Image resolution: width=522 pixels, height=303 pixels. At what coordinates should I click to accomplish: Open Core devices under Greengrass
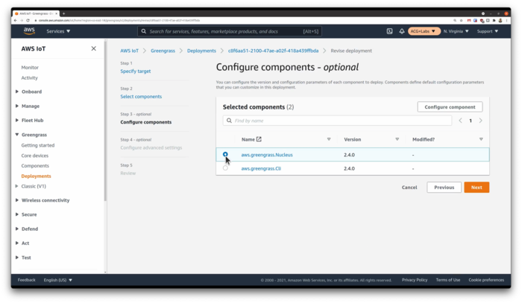(x=35, y=156)
